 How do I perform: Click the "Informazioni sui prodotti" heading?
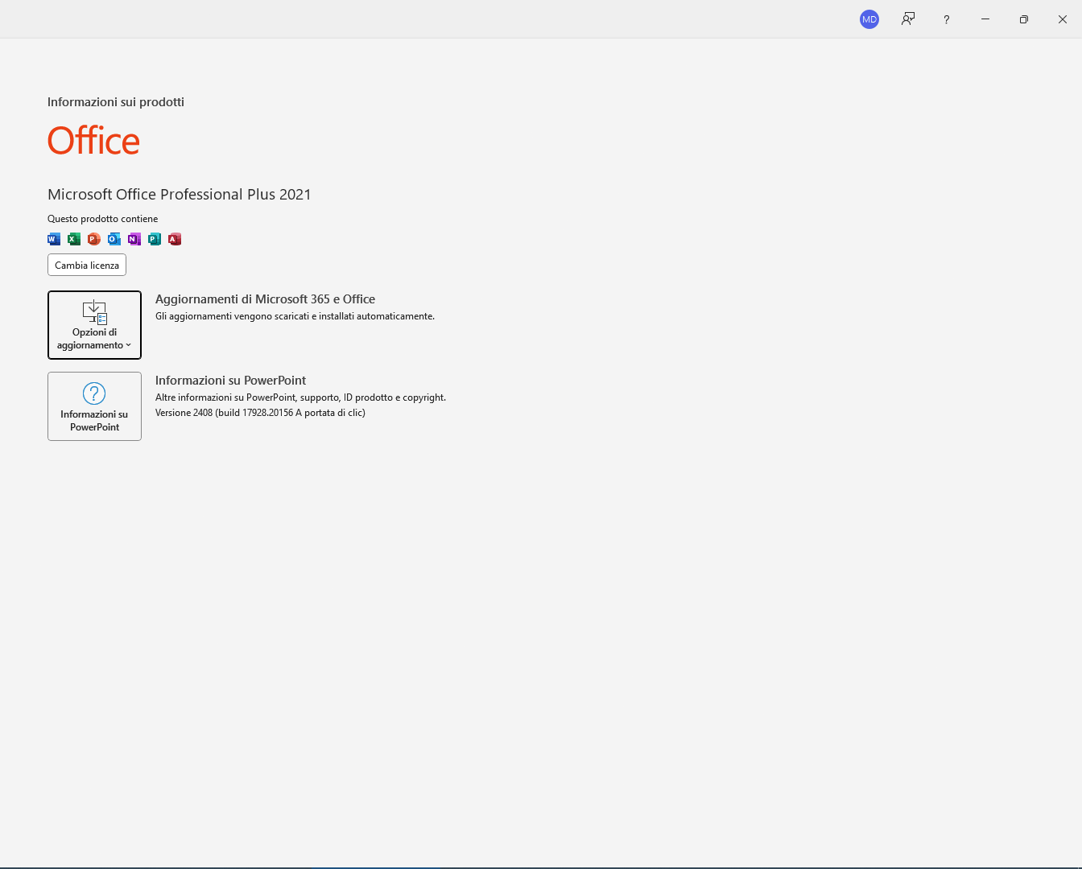[116, 102]
